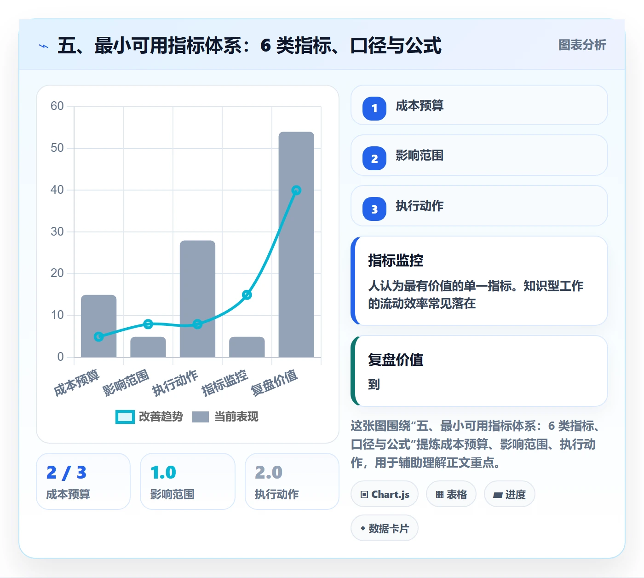Viewport: 644px width, 578px height.
Task: Click the numbered badge 3 for 执行动作
Action: (374, 209)
